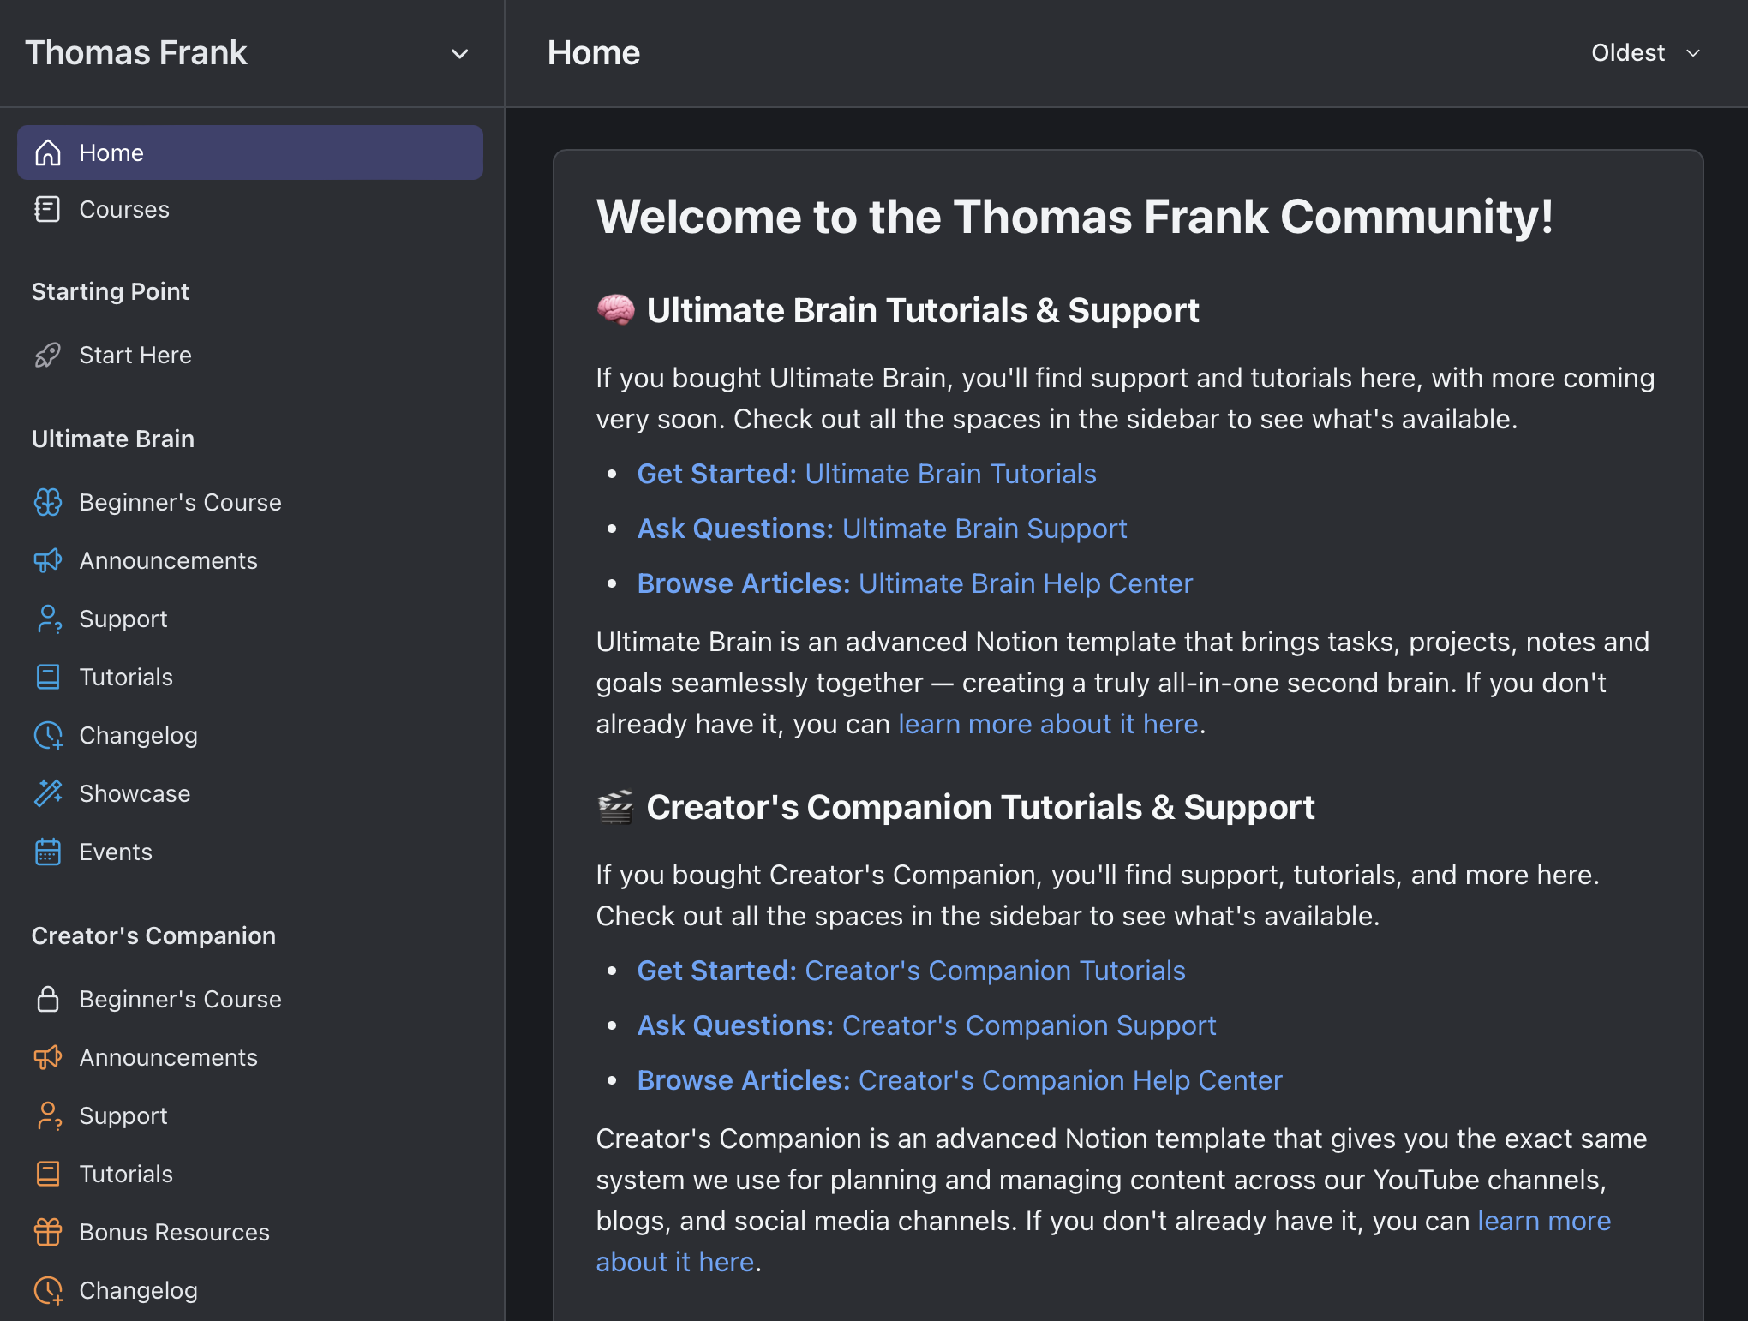Click the orange Support person icon
The image size is (1748, 1321).
48,1115
